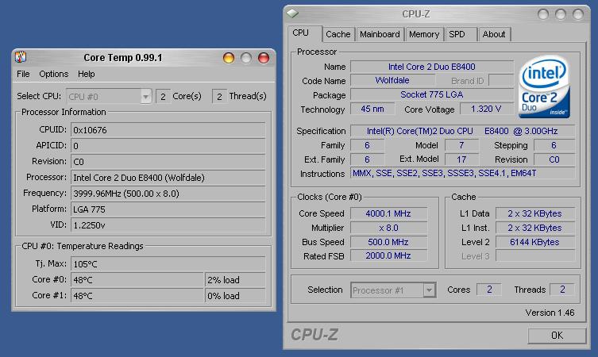598x357 pixels.
Task: Click the L1 Inst. cache value
Action: point(534,228)
